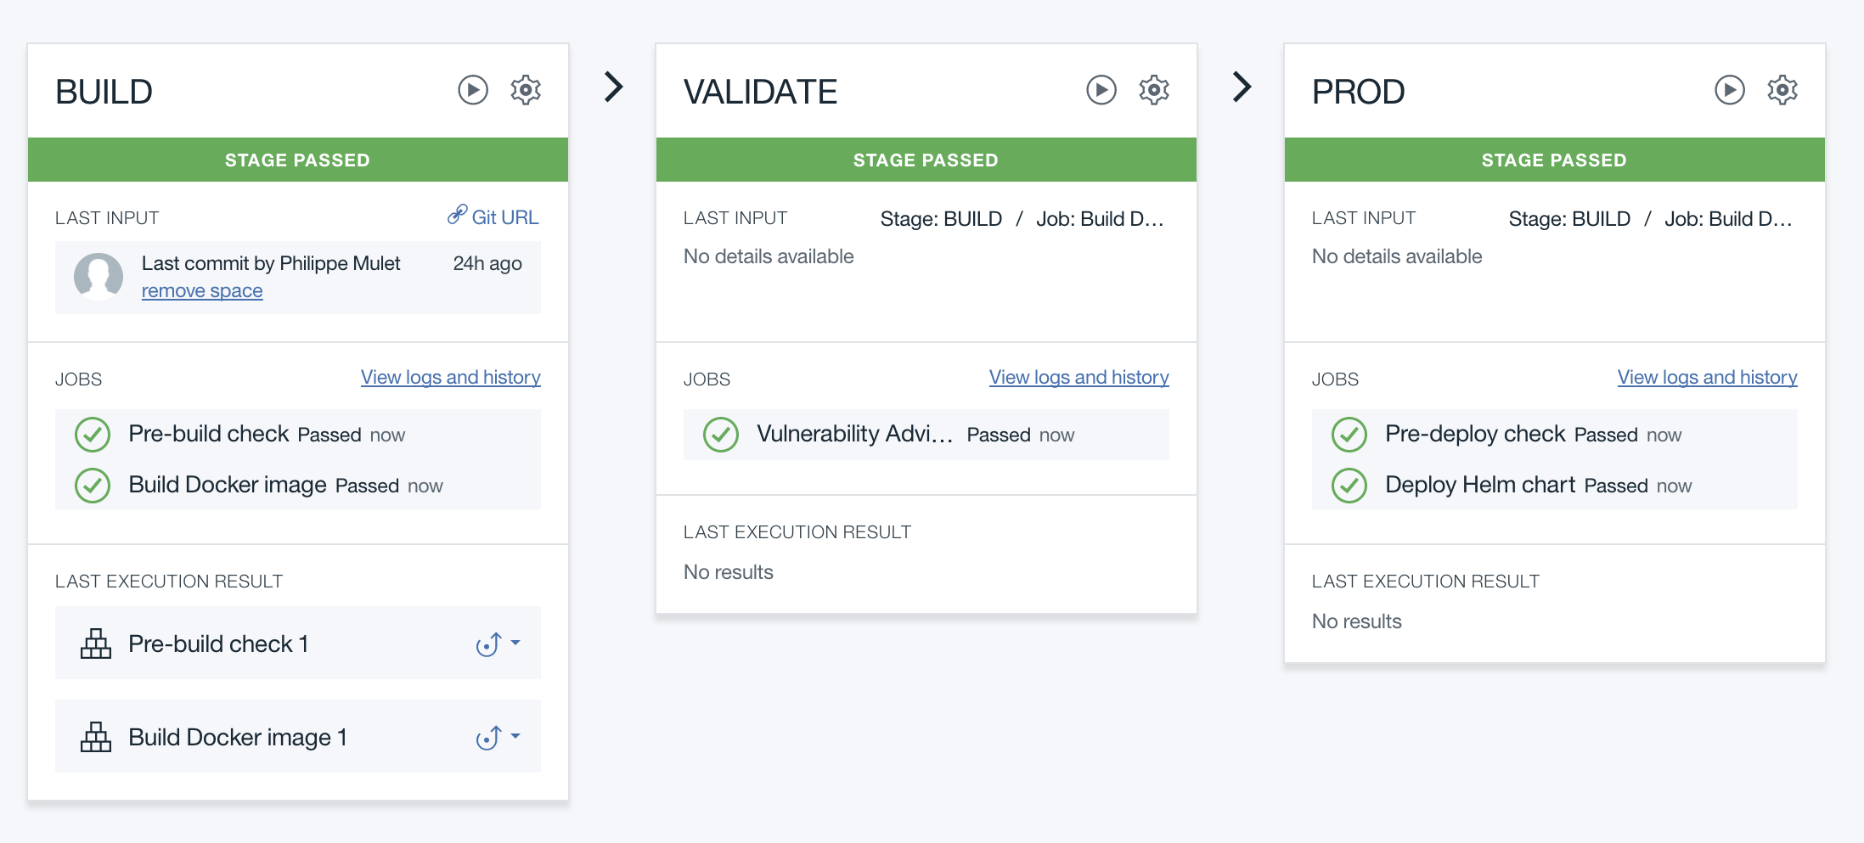View logs and history for PROD stage
The height and width of the screenshot is (843, 1864).
tap(1707, 378)
